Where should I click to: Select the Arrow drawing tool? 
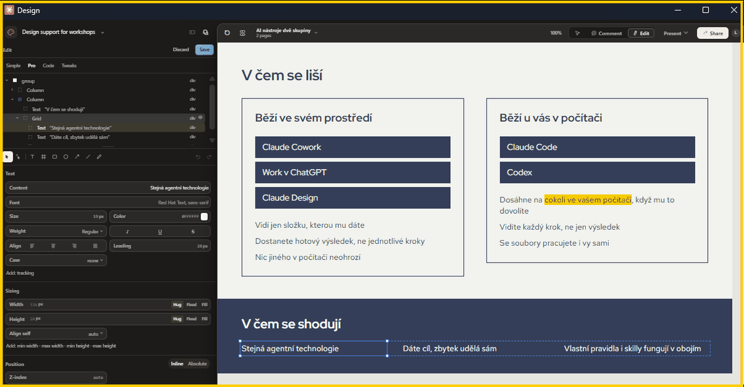pyautogui.click(x=77, y=157)
